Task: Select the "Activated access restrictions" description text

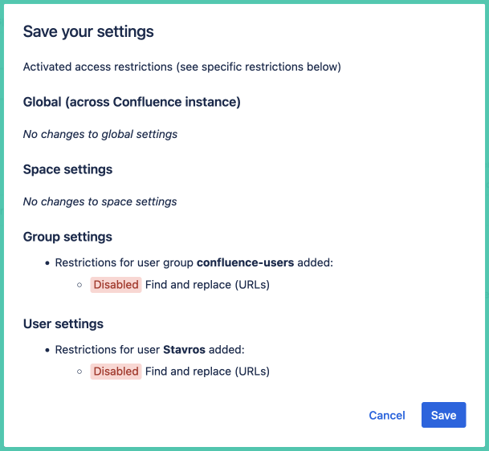Action: [x=182, y=67]
